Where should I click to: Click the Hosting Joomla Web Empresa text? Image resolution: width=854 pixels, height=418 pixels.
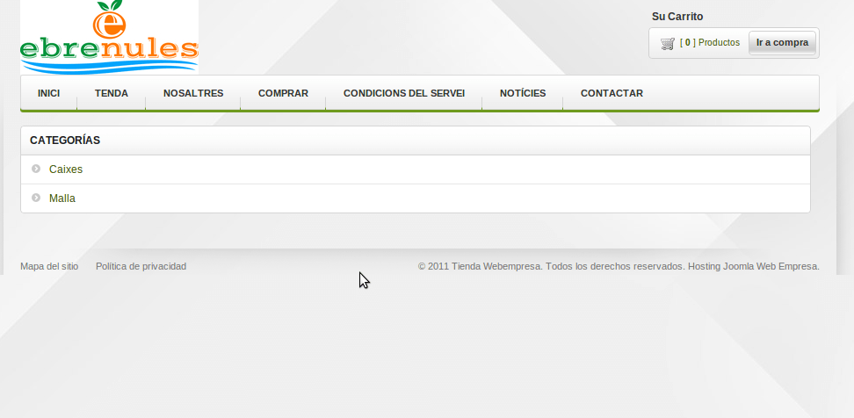(754, 266)
